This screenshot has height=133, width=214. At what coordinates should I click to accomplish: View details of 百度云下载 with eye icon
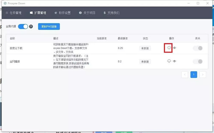point(174,48)
